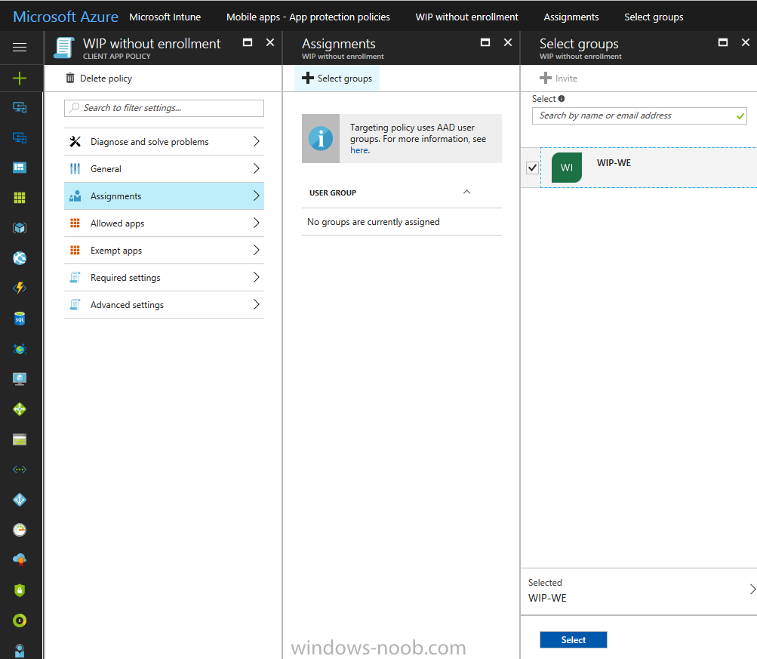Open the SQL databases sidebar icon
Viewport: 757px width, 659px height.
[x=20, y=318]
